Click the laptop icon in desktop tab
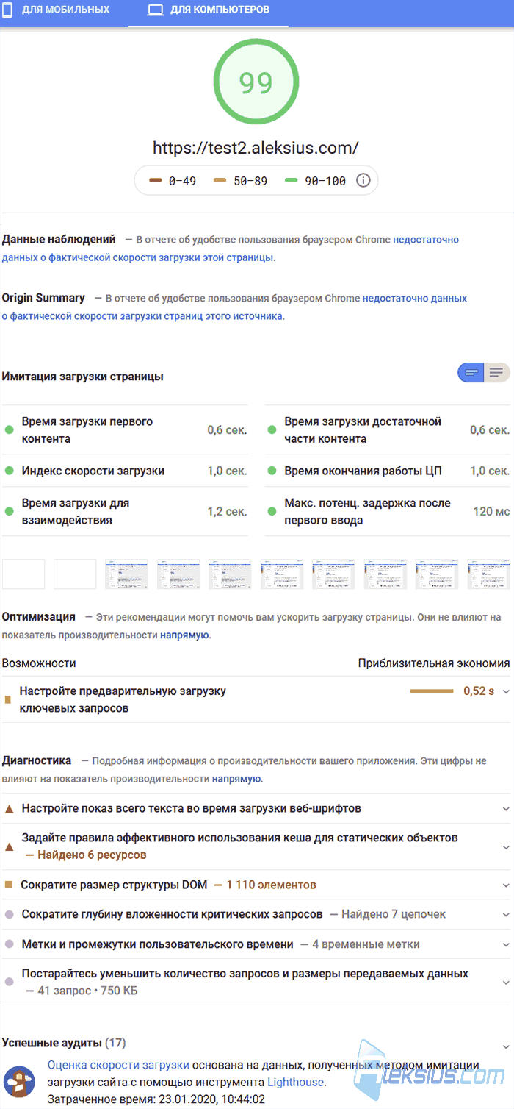Screen dimensions: 514x1109 coord(155,10)
